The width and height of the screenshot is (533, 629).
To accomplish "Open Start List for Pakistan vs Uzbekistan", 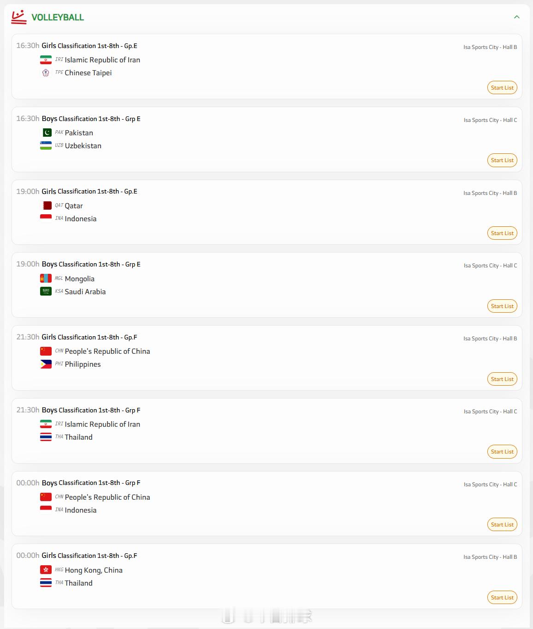I will click(x=502, y=160).
